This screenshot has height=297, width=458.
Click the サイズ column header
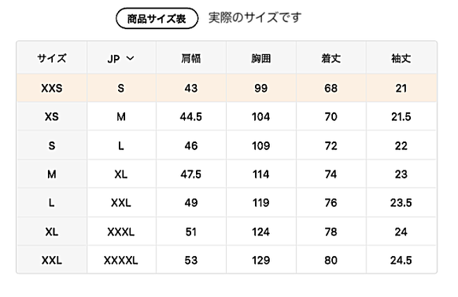point(52,58)
